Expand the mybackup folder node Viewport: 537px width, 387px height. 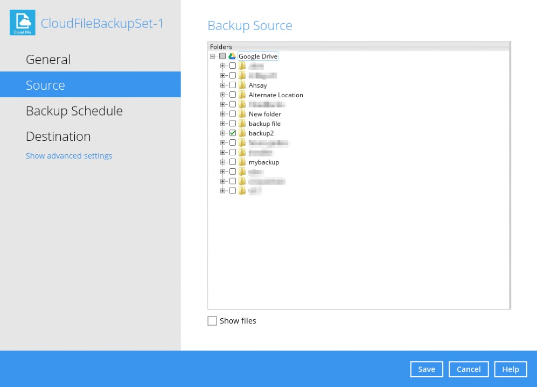tap(223, 162)
